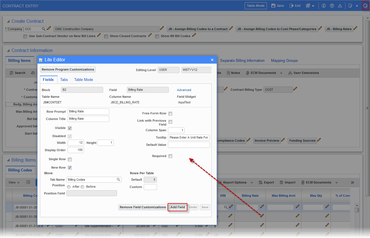This screenshot has height=238, width=370.
Task: Click the Row Prompt input field
Action: tap(88, 112)
